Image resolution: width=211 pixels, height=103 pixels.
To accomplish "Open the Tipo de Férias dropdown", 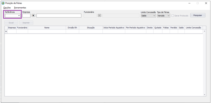I will click(164, 16).
